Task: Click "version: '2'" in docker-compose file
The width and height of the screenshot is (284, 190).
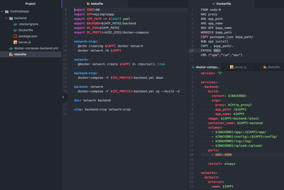Action: point(212,73)
